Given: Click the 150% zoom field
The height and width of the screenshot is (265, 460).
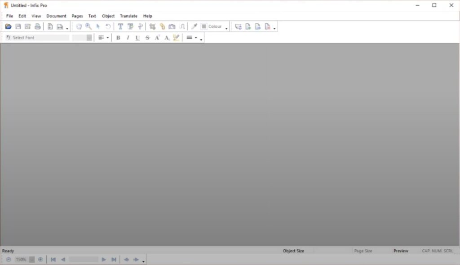Looking at the screenshot, I should 21,260.
